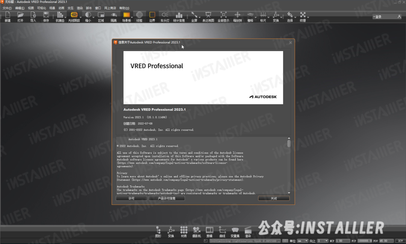Open 材质 (Materials) bottom icon
This screenshot has width=406, height=244.
point(184,232)
